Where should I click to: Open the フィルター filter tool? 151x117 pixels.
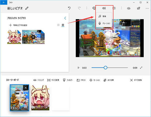coord(68,80)
